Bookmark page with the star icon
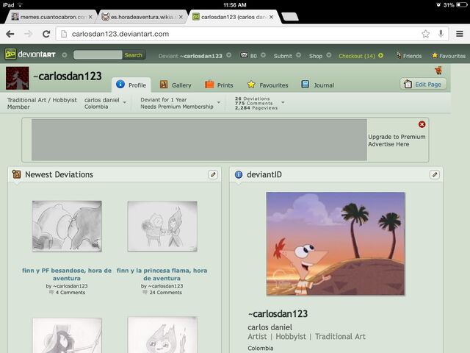This screenshot has height=353, width=470. 425,34
